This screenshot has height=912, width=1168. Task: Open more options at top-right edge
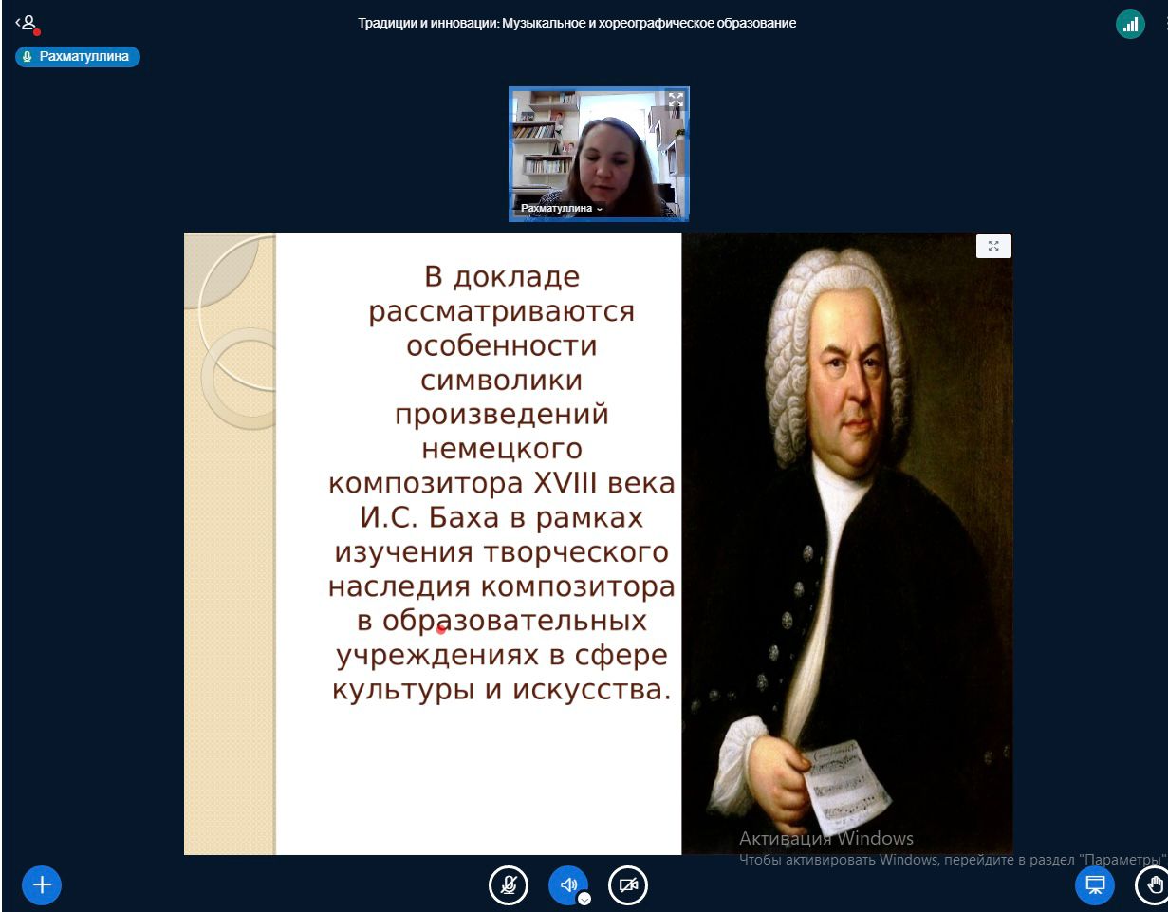[x=1164, y=25]
